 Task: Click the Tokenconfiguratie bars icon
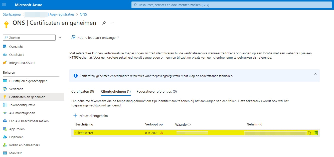click(5, 105)
